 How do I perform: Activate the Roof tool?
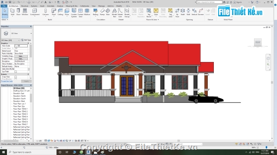click(x=54, y=12)
